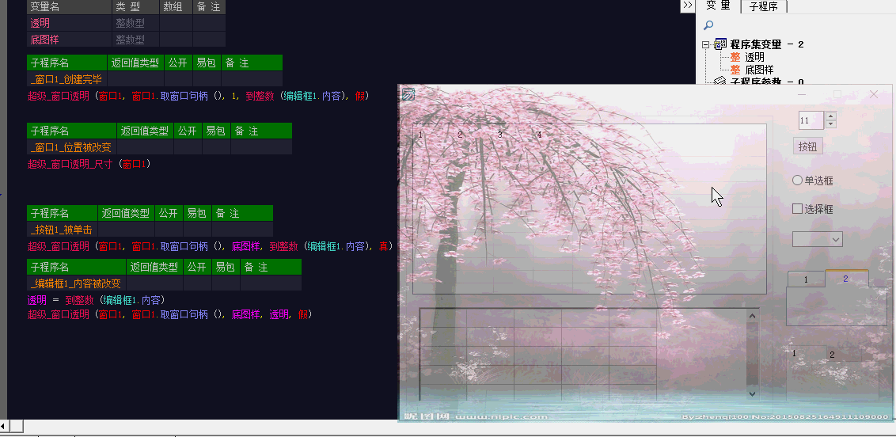
Task: Click the 子程序参数 node icon
Action: pyautogui.click(x=720, y=81)
